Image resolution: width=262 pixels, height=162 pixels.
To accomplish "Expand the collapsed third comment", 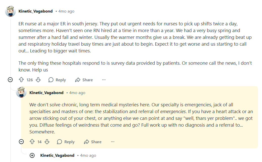I will click(x=32, y=155).
